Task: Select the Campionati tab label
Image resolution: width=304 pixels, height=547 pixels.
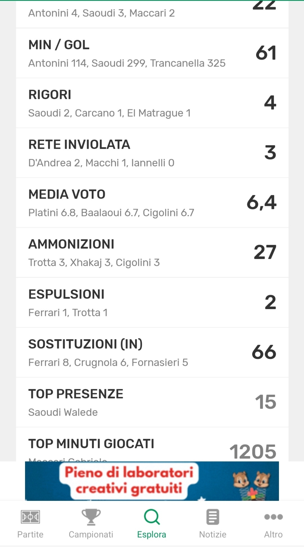Action: pos(91,534)
